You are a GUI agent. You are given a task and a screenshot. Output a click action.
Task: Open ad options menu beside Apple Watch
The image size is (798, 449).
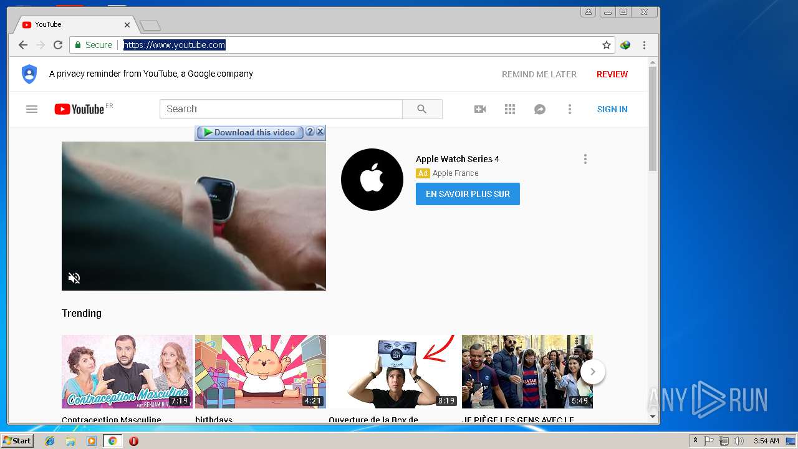click(x=585, y=159)
